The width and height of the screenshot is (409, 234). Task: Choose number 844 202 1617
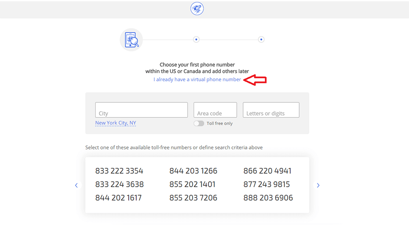pyautogui.click(x=119, y=198)
